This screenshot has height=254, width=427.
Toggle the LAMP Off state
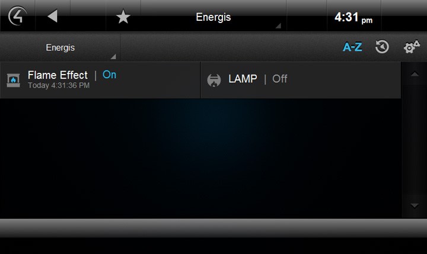(280, 79)
